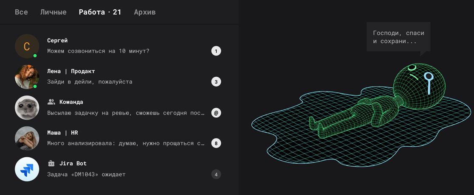Click the grey badge 4 on Jira Bot
Image resolution: width=474 pixels, height=195 pixels.
click(x=216, y=174)
